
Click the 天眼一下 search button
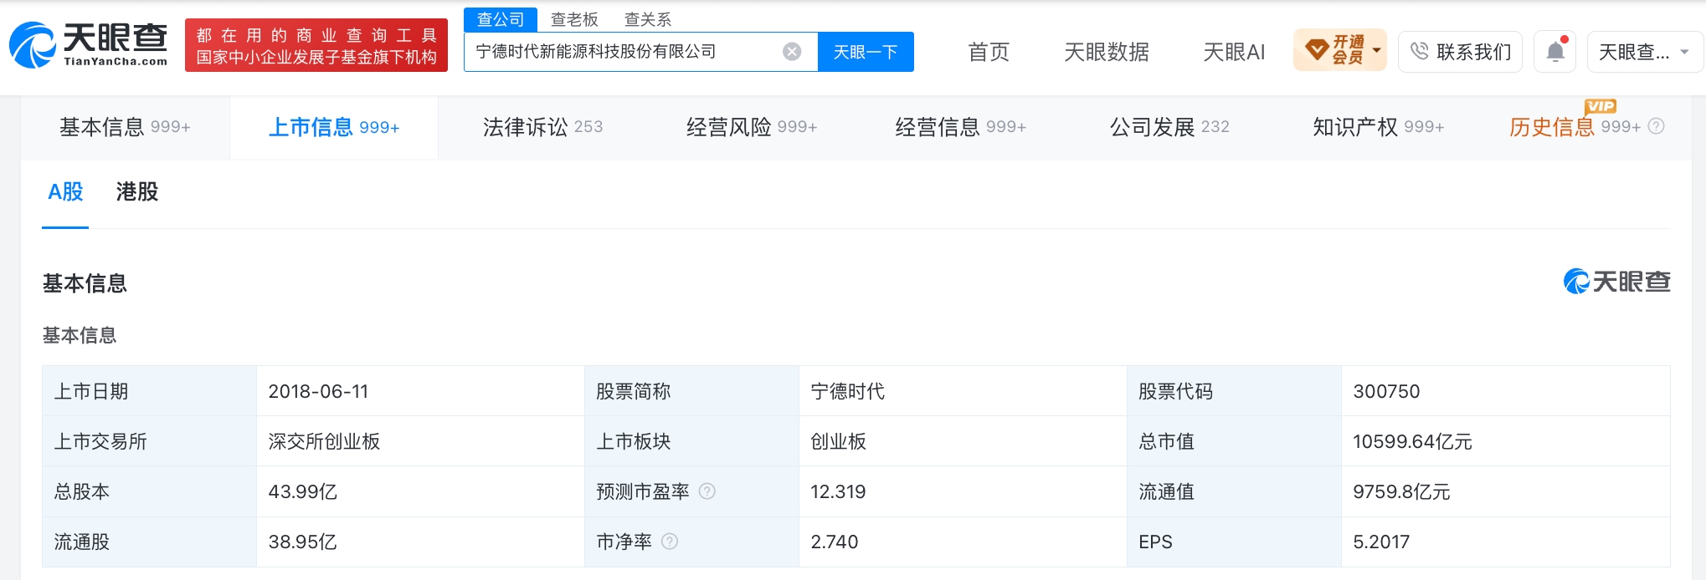[866, 52]
